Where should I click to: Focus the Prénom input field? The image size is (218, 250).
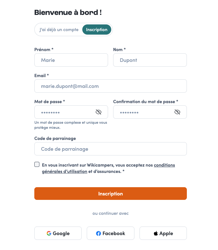click(x=71, y=60)
